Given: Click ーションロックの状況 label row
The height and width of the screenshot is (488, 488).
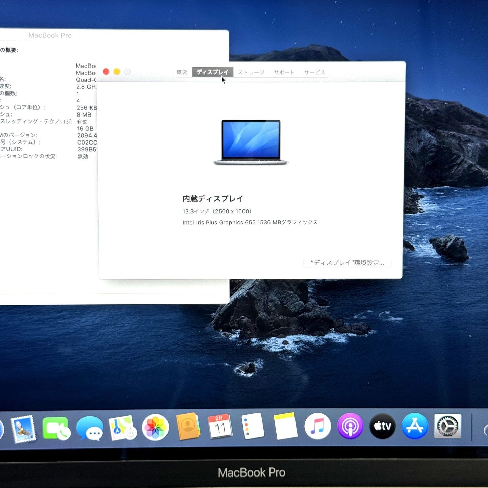Looking at the screenshot, I should tap(28, 156).
